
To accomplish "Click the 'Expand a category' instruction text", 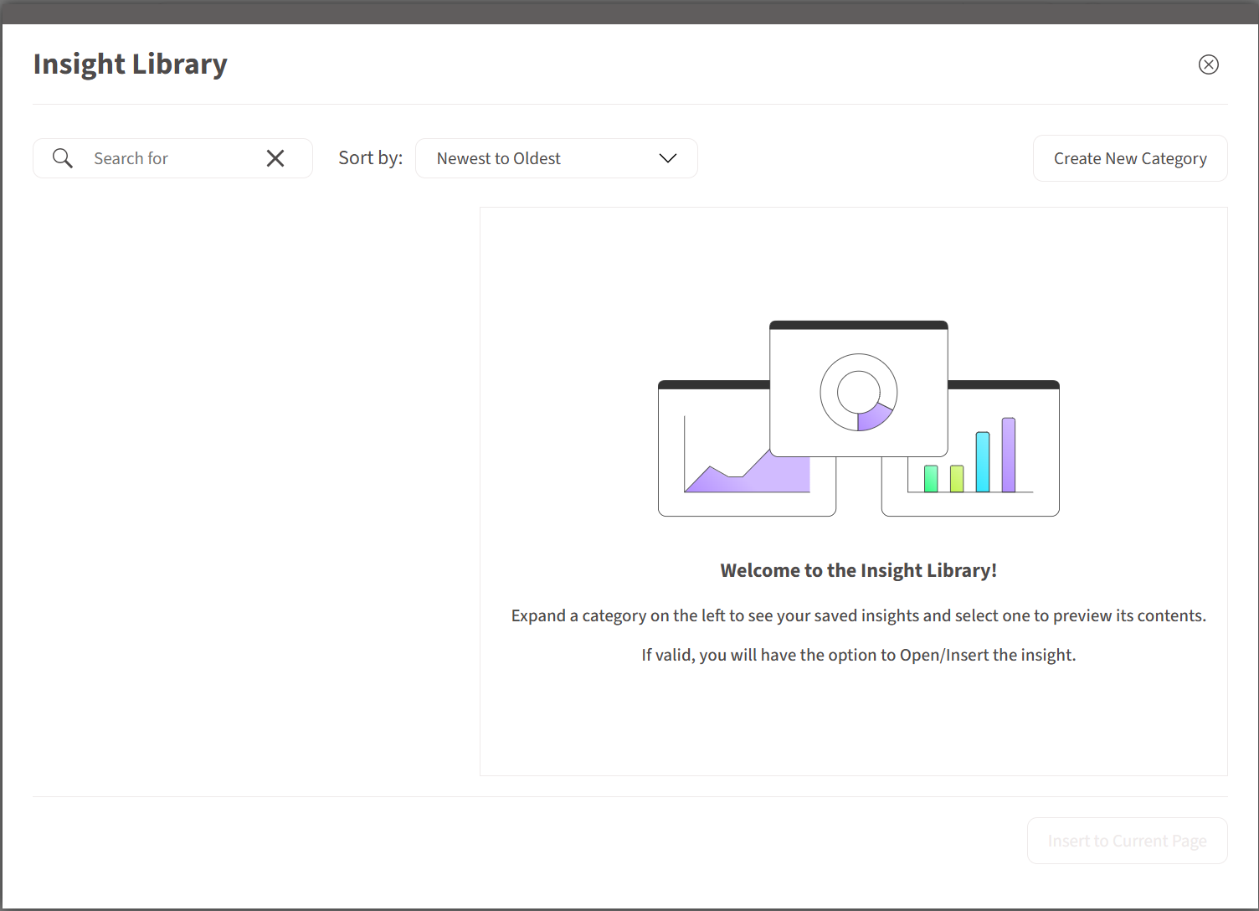I will coord(859,615).
